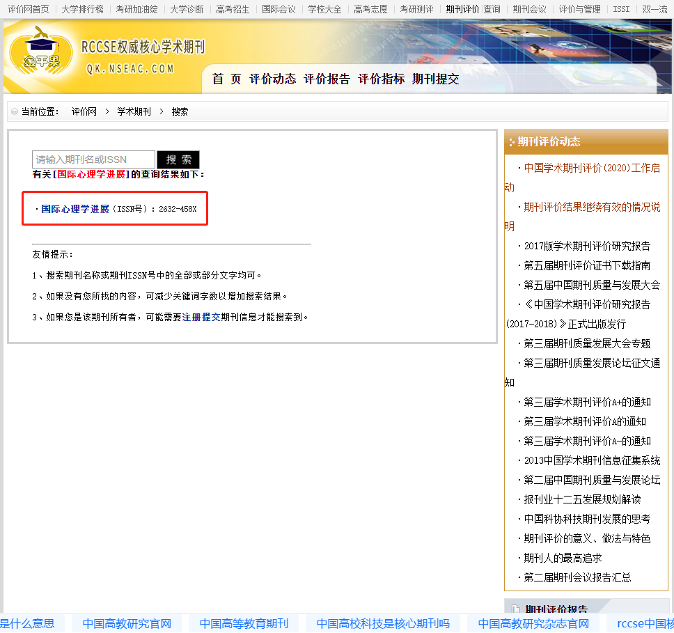This screenshot has width=674, height=633.
Task: Open 期刊提交 navigation item
Action: [x=436, y=79]
